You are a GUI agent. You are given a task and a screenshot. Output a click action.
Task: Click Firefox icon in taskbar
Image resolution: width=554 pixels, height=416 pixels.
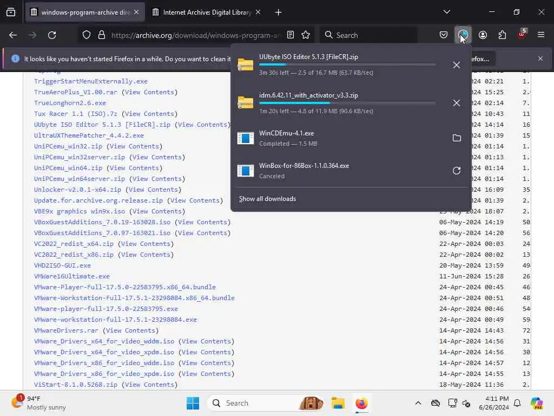(361, 403)
